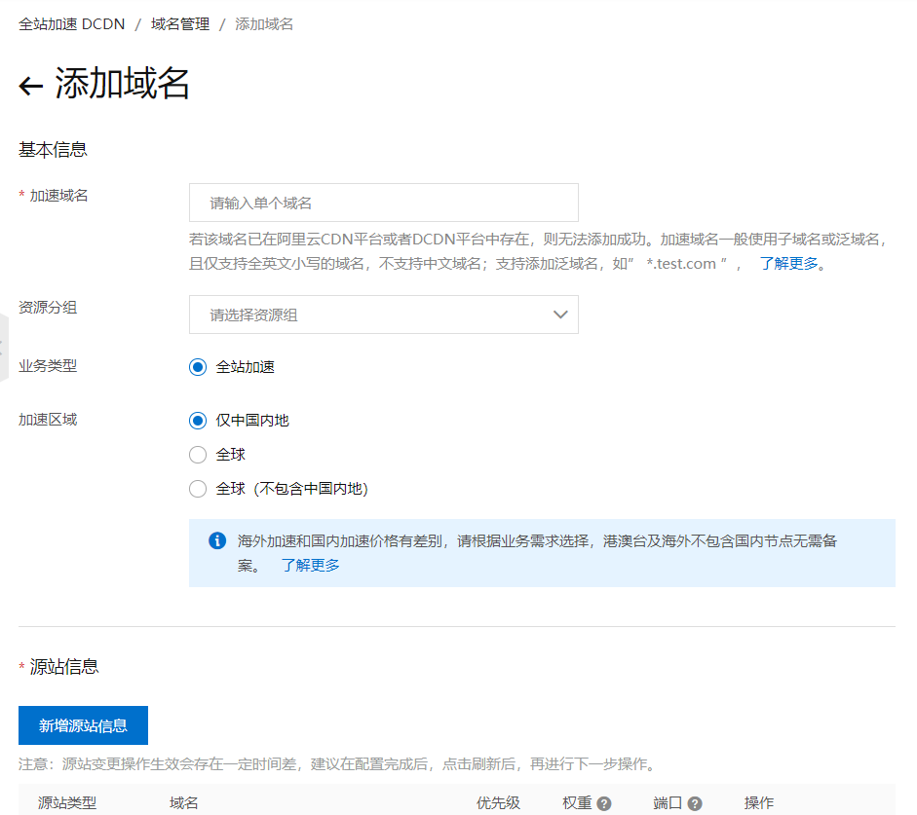
Task: Click the help icon next to 端口
Action: (x=695, y=803)
